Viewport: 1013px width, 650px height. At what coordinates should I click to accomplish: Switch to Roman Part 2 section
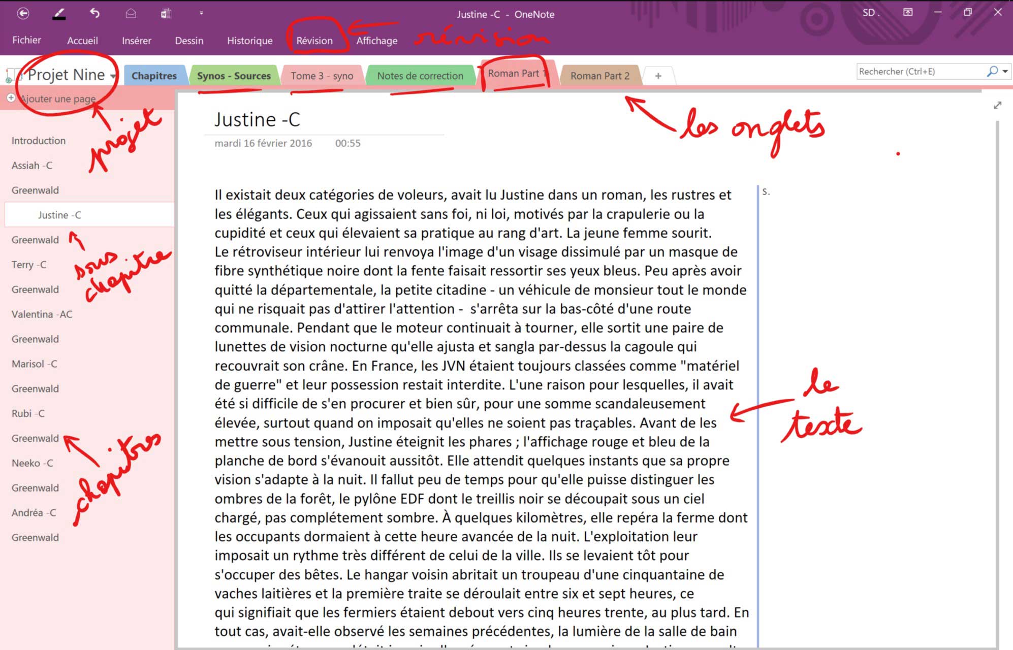point(599,76)
